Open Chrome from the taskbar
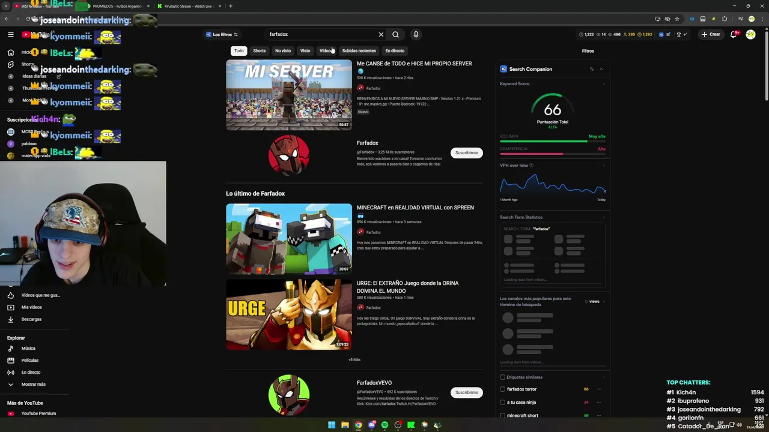769x432 pixels. pyautogui.click(x=358, y=425)
